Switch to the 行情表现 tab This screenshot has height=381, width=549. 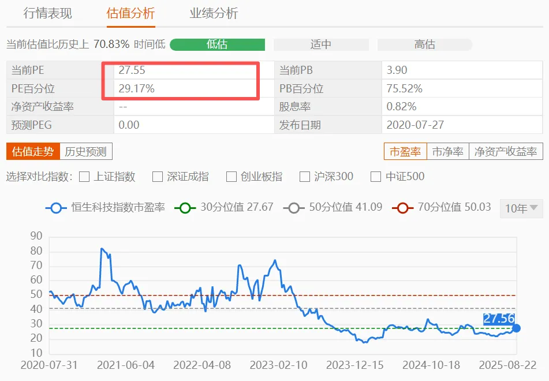pos(48,14)
